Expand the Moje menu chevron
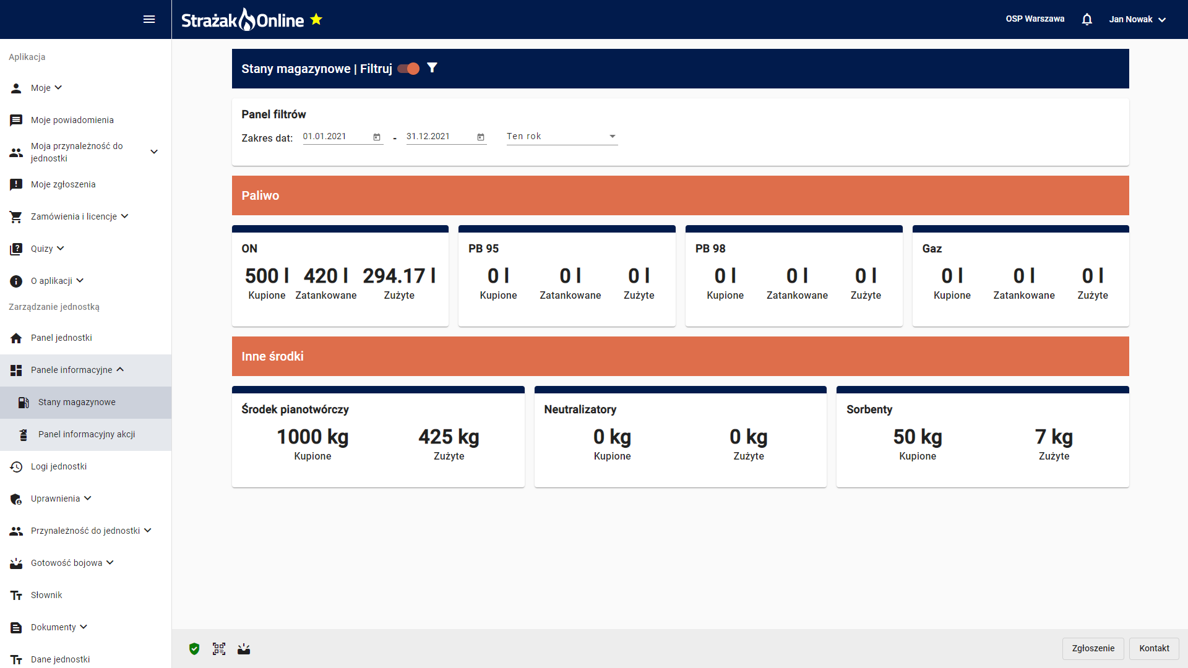 58,88
